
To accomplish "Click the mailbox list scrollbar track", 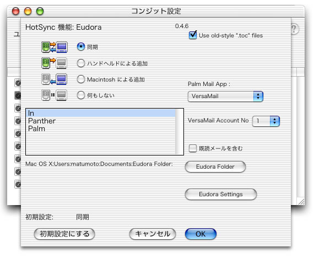I will [179, 132].
